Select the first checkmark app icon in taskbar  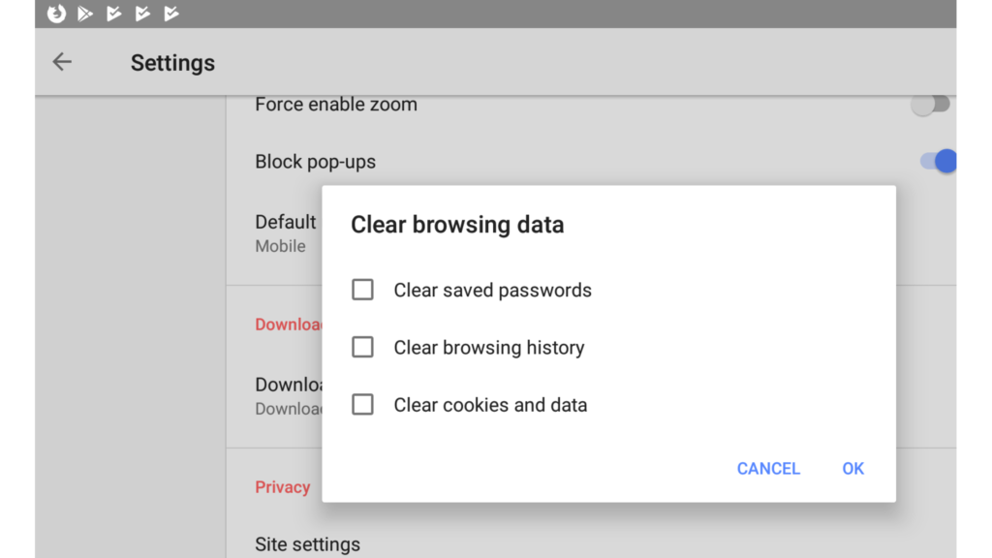(x=113, y=14)
